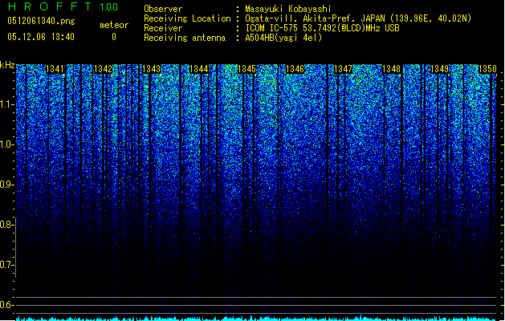Click the 1.0 frequency axis tick

[6, 144]
